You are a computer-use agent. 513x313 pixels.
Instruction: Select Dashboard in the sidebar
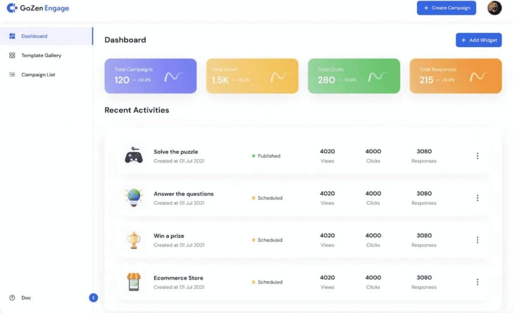tap(34, 36)
